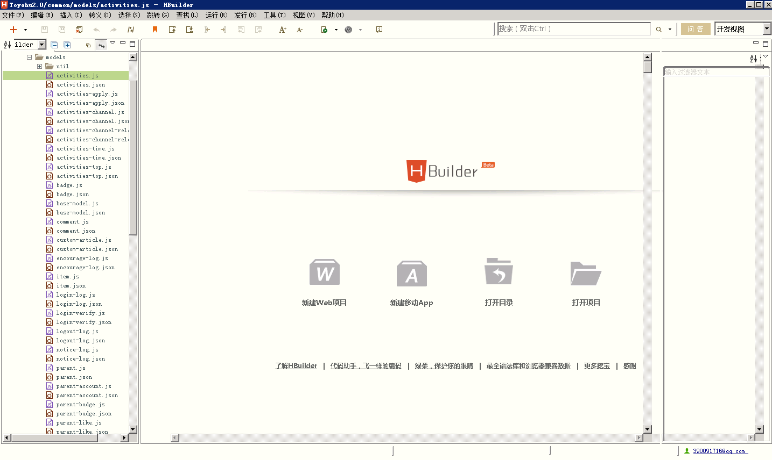Collapse all items in the project tree
The width and height of the screenshot is (772, 460).
click(x=54, y=45)
